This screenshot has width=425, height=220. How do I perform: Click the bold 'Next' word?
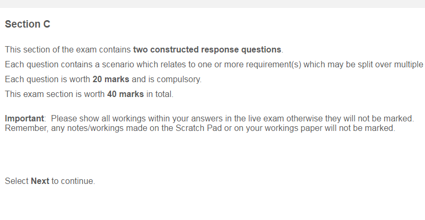[x=40, y=181]
